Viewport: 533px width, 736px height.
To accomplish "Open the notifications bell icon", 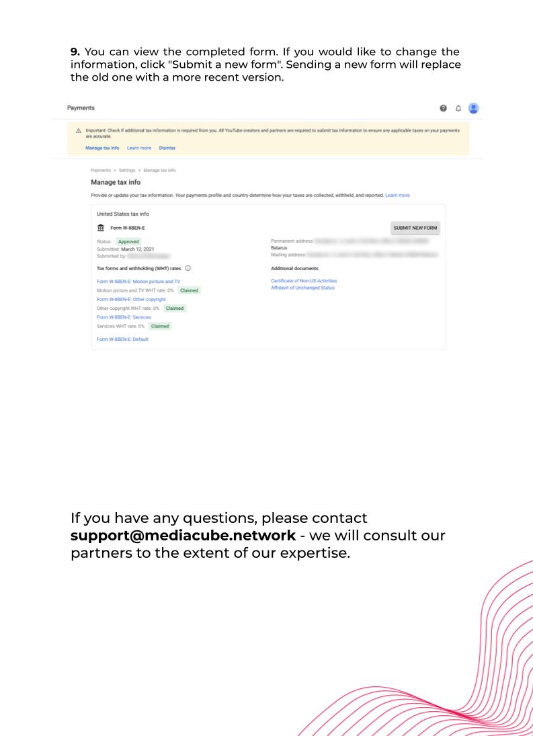I will click(x=458, y=108).
